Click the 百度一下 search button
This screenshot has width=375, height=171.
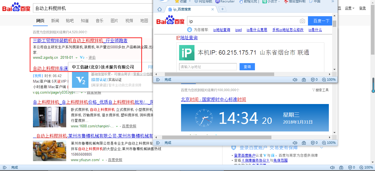pos(320,21)
